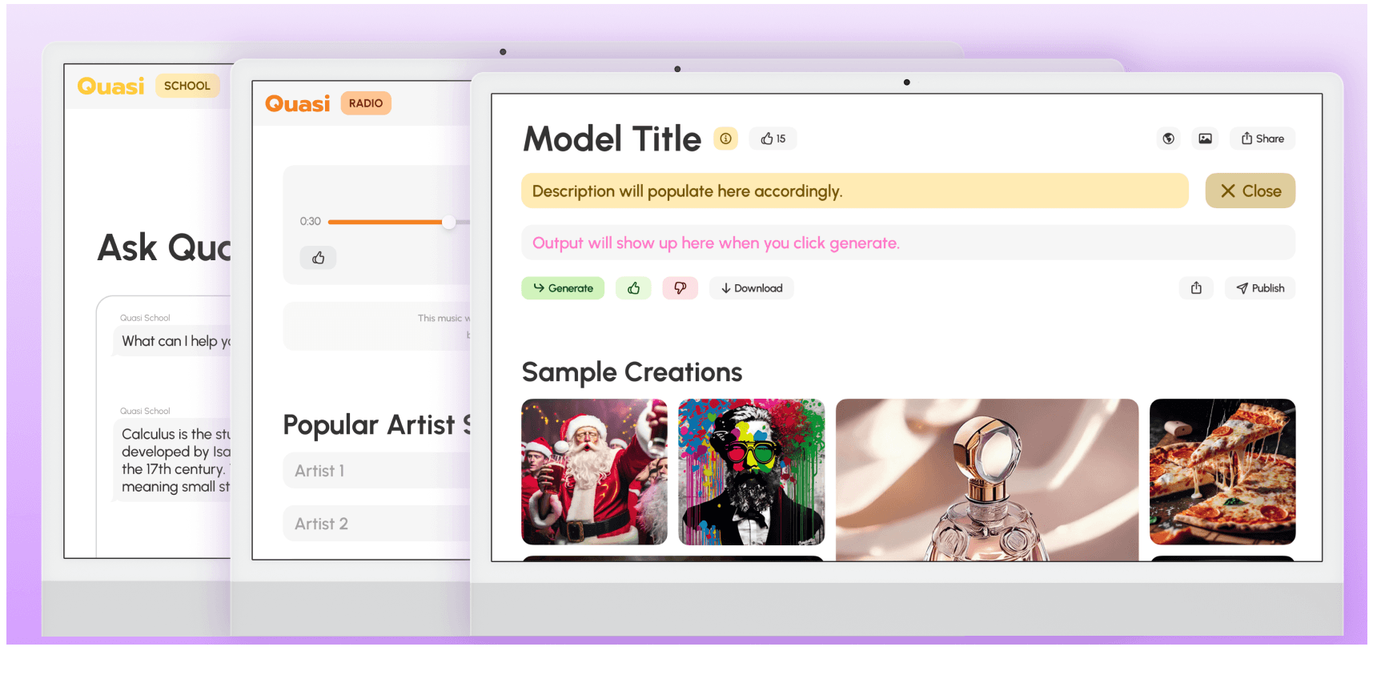Click the output placeholder area
This screenshot has width=1389, height=683.
click(x=909, y=243)
